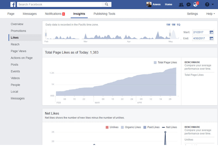
Task: Click the Anees profile picture
Action: coord(149,5)
